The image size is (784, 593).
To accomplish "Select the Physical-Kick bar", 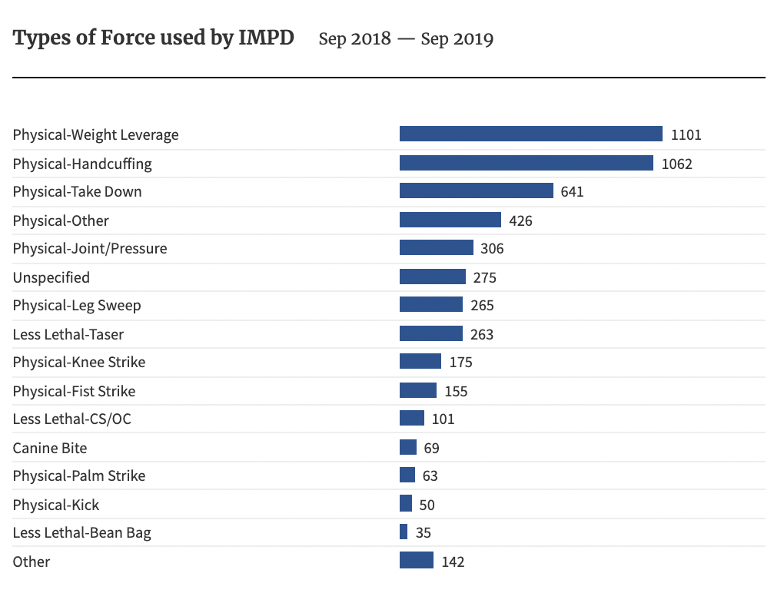I will coord(406,504).
